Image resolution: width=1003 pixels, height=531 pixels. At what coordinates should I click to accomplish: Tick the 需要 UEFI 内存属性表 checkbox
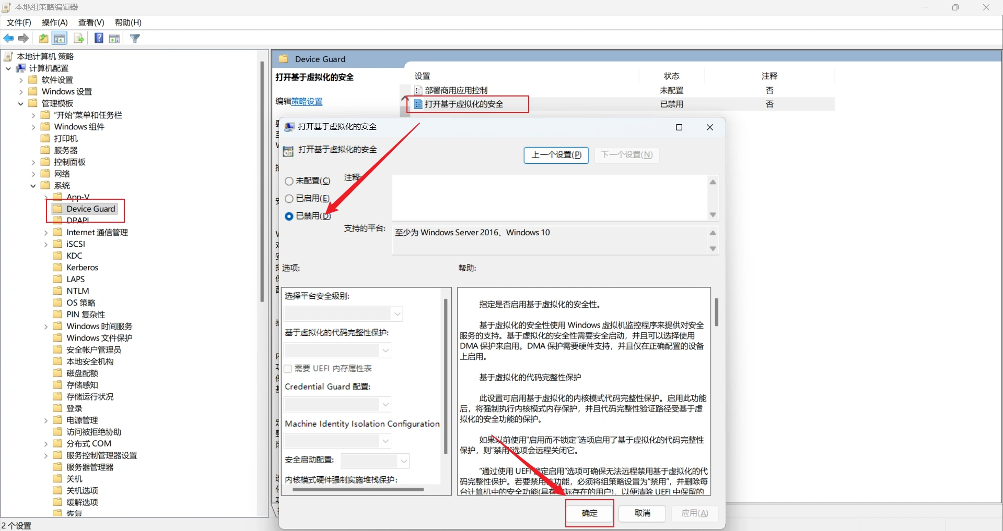tap(288, 369)
